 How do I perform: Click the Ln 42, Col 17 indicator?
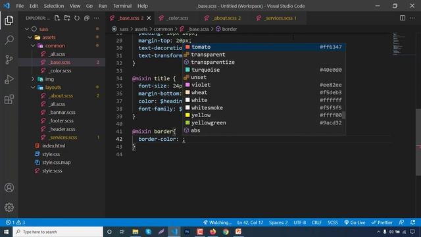[250, 223]
